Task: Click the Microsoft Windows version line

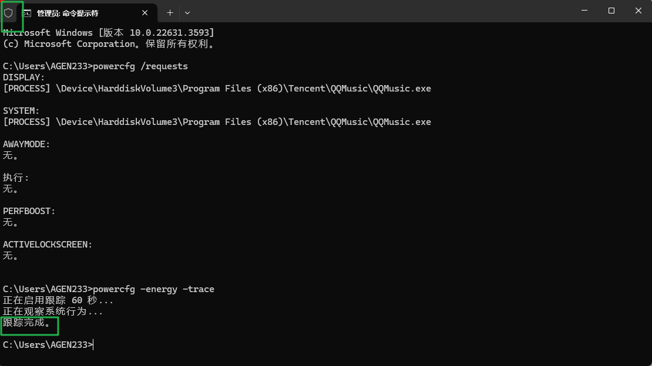Action: click(107, 32)
